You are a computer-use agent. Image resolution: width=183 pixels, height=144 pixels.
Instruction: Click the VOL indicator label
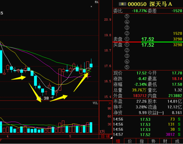click(95, 103)
